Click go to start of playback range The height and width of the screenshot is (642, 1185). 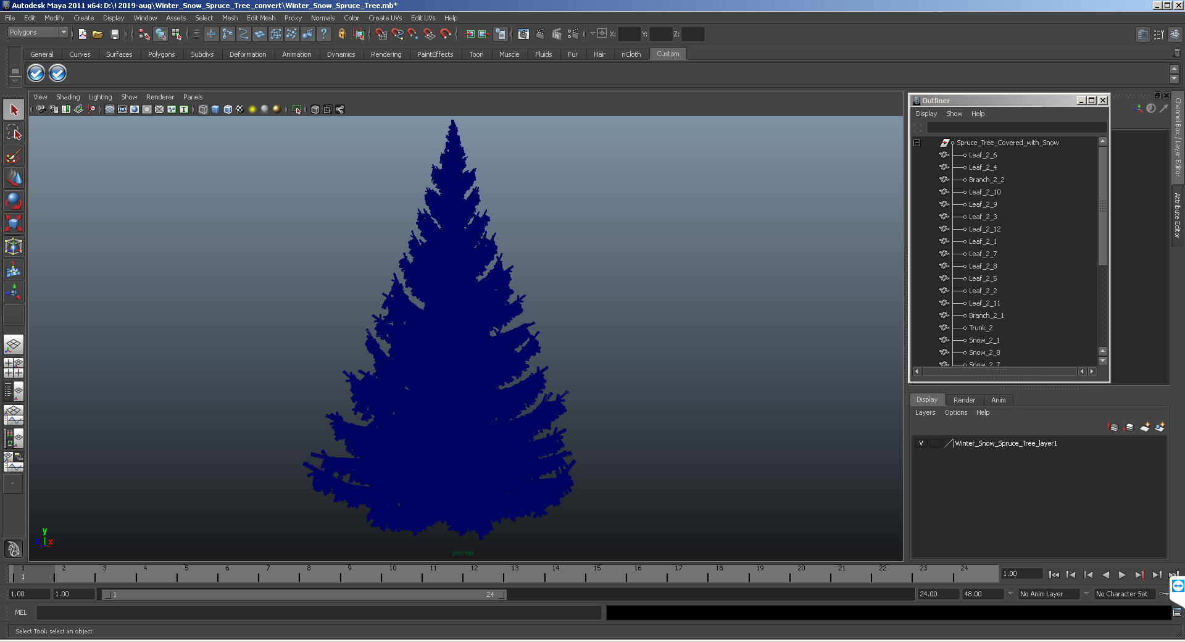pyautogui.click(x=1054, y=575)
